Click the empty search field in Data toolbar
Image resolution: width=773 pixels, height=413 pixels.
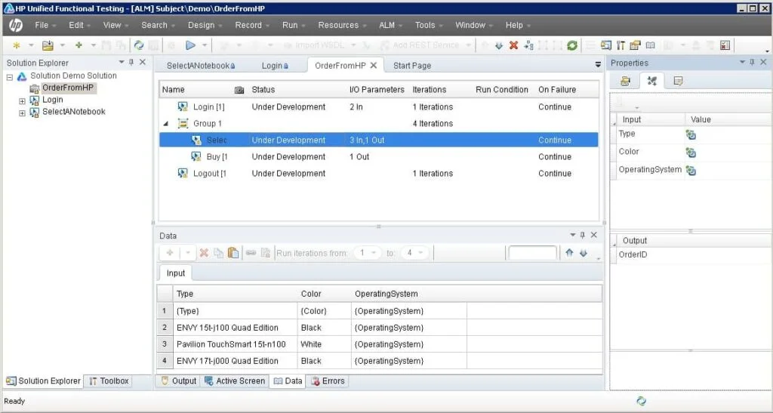532,253
